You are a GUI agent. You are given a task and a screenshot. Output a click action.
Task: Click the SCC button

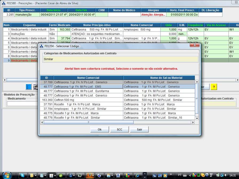click(119, 129)
